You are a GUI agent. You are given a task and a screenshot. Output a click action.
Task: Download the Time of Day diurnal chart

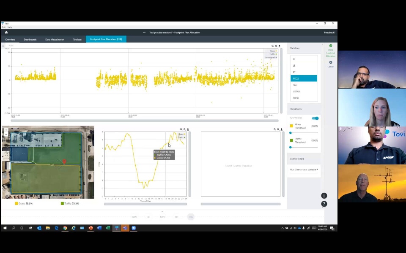pyautogui.click(x=188, y=129)
